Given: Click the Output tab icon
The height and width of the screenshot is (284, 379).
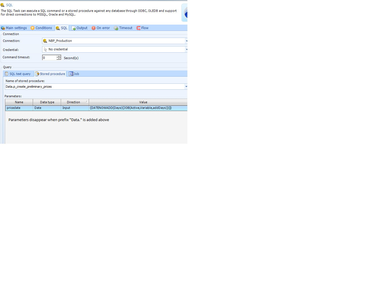Looking at the screenshot, I should pos(73,28).
